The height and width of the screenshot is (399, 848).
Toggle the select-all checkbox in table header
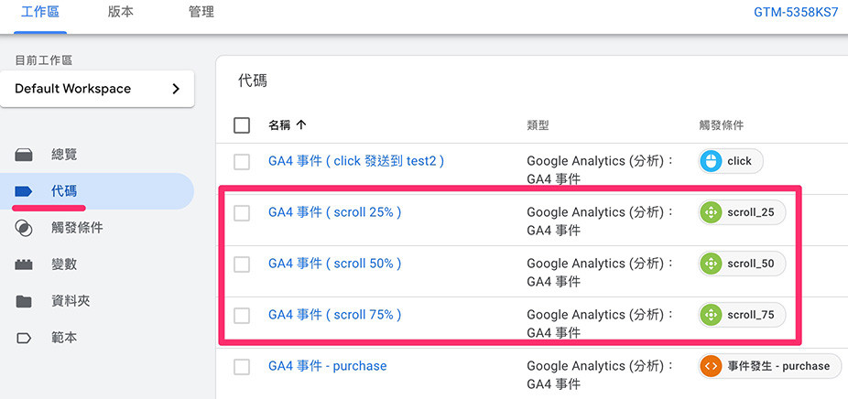point(242,125)
